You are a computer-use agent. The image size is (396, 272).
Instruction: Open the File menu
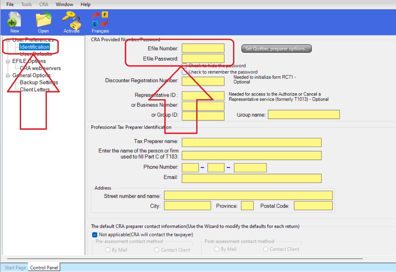coord(10,4)
